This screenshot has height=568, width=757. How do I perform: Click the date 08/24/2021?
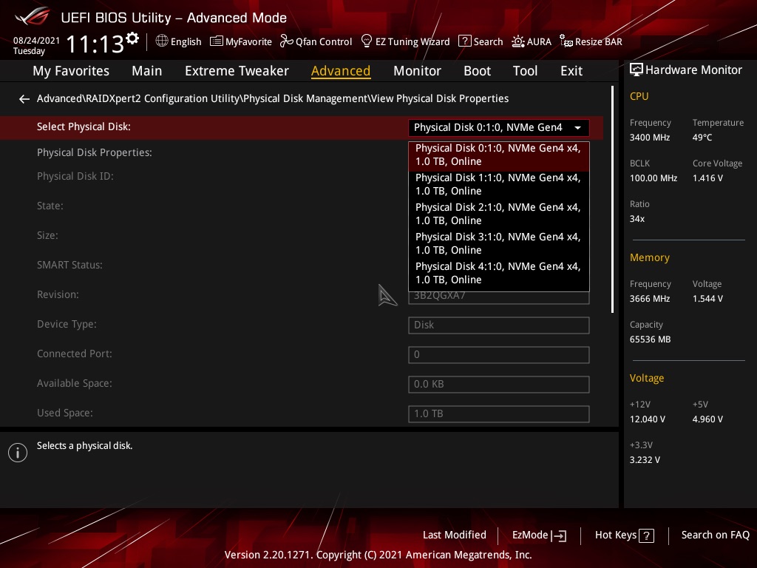[36, 41]
